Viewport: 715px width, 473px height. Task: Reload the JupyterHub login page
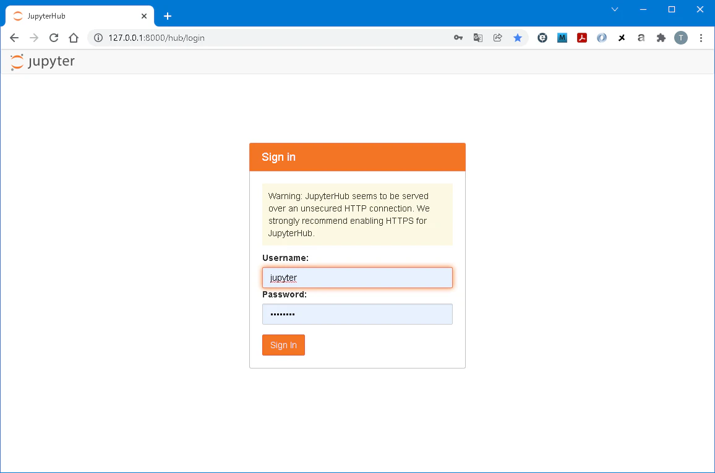point(54,38)
